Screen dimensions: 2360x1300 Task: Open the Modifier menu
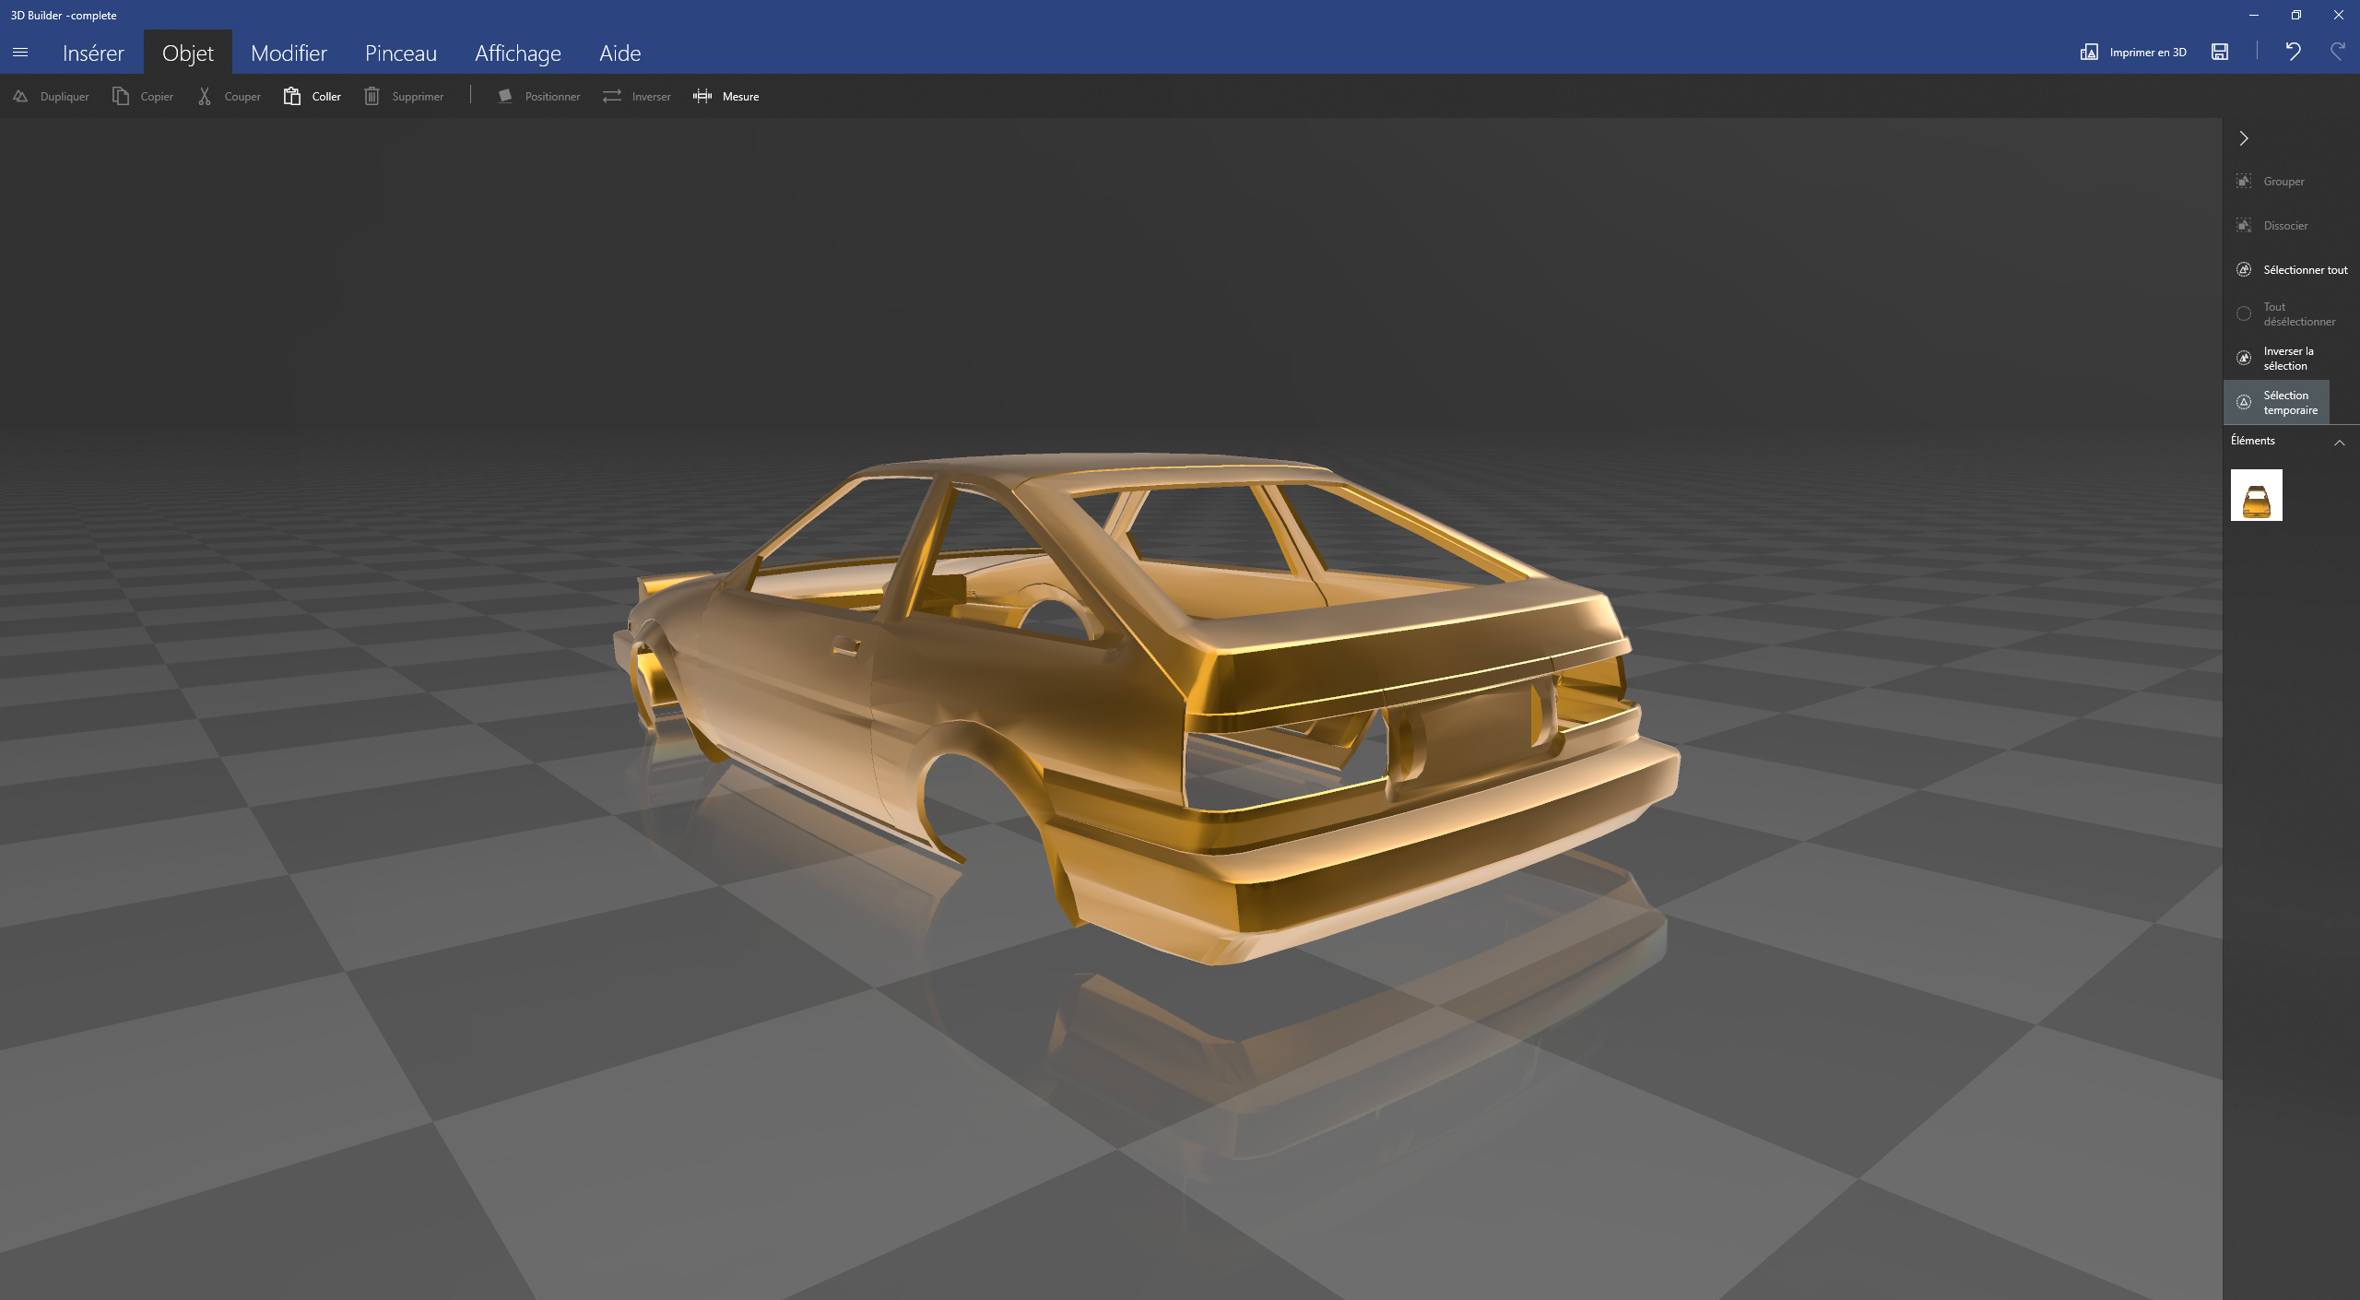coord(289,53)
